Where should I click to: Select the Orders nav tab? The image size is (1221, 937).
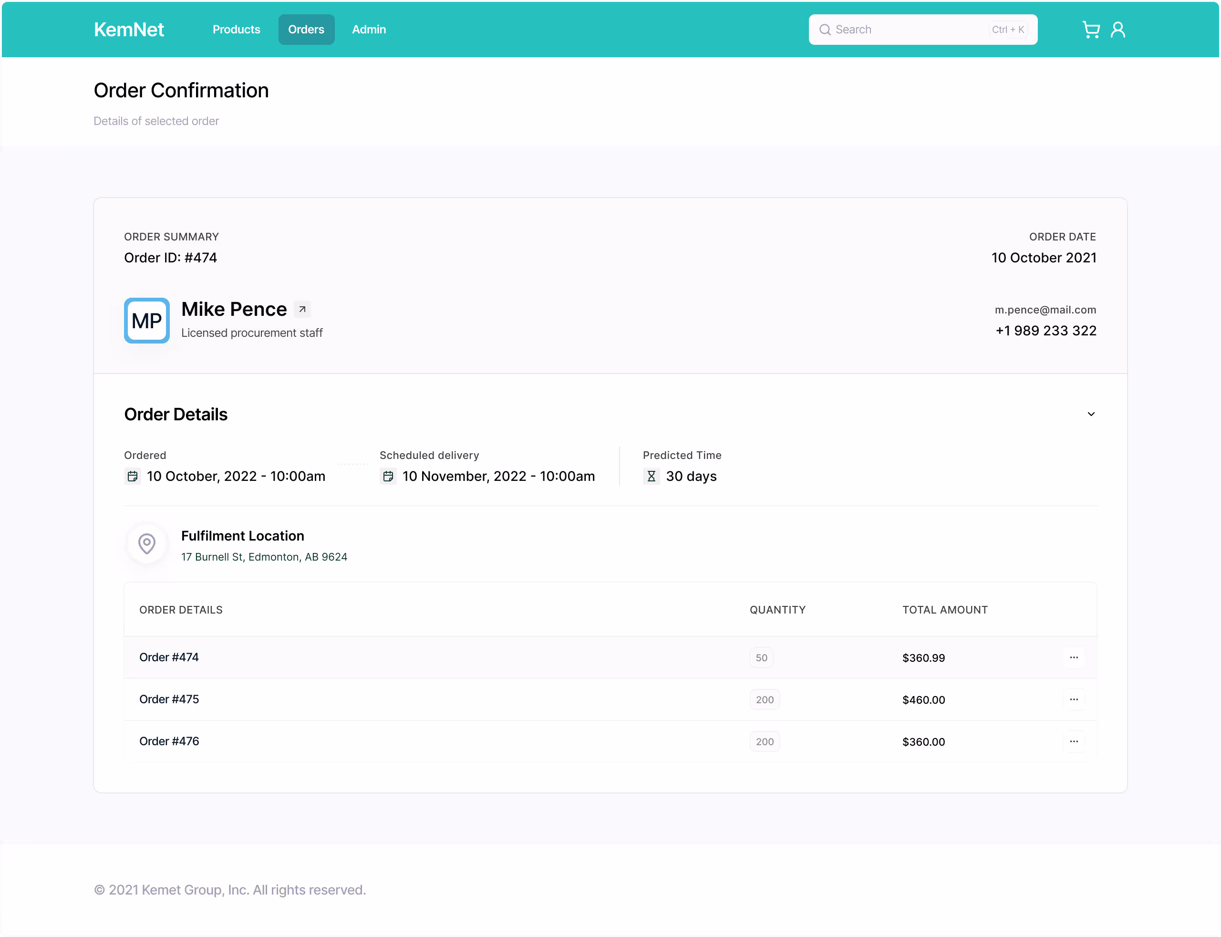(x=306, y=30)
